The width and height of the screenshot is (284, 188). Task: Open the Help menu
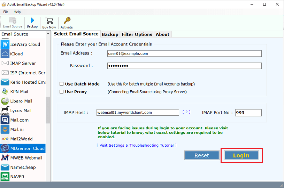[17, 12]
